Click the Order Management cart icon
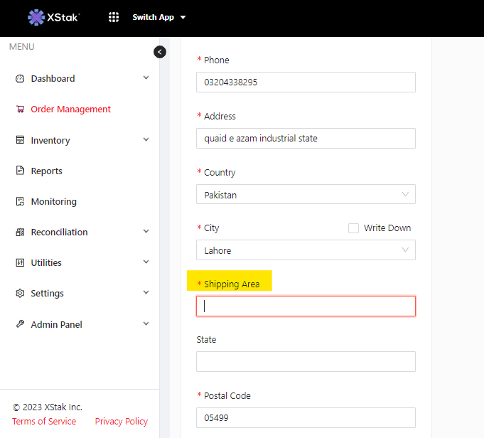This screenshot has width=484, height=438. tap(20, 109)
